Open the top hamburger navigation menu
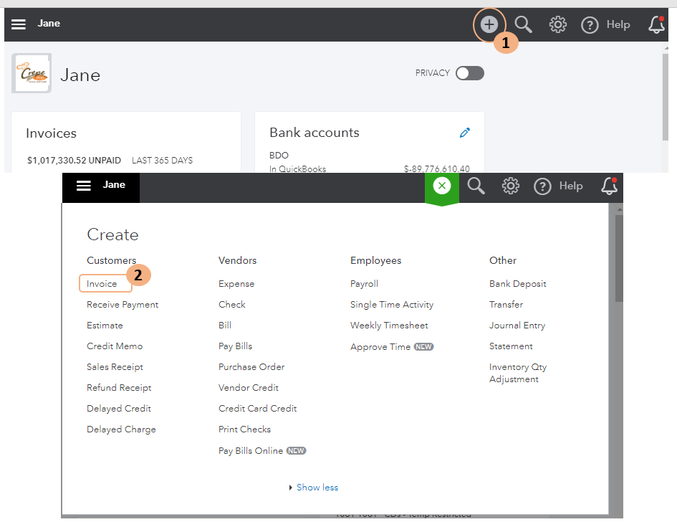The width and height of the screenshot is (677, 522). pyautogui.click(x=19, y=24)
